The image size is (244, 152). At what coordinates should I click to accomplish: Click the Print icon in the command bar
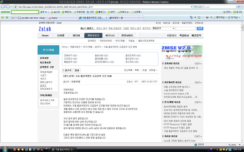pos(207,17)
